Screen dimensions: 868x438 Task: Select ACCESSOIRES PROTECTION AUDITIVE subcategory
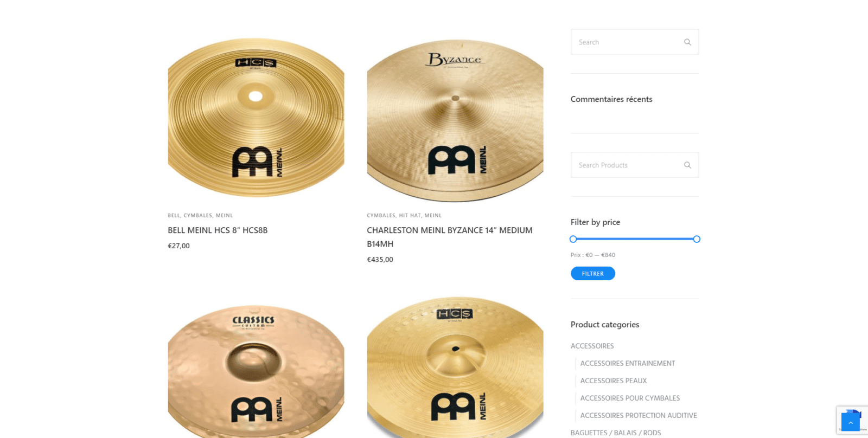(639, 415)
